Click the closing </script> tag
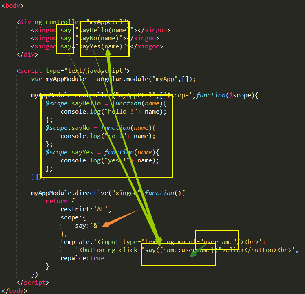305x294 pixels. (x=33, y=282)
